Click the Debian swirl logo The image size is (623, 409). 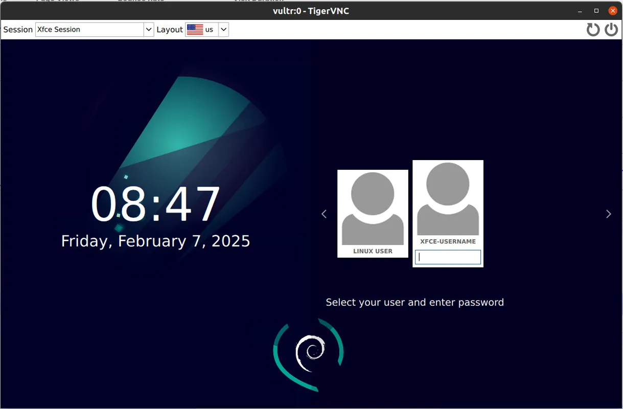[x=310, y=353]
